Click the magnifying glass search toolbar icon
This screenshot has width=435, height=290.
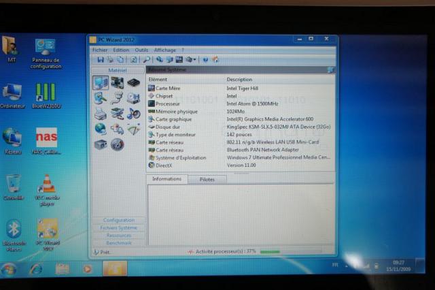point(146,59)
